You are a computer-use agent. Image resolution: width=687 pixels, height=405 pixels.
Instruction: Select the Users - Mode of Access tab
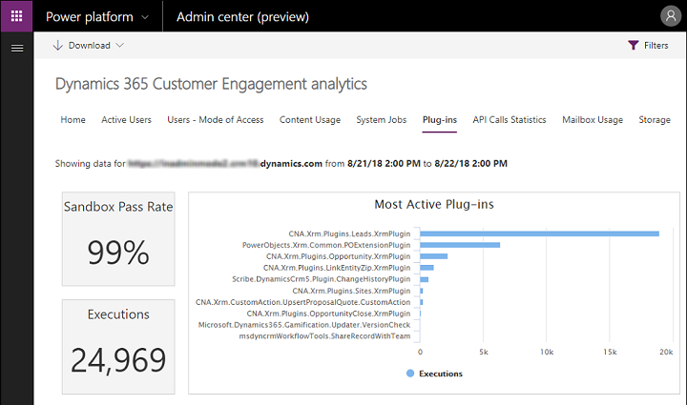215,120
